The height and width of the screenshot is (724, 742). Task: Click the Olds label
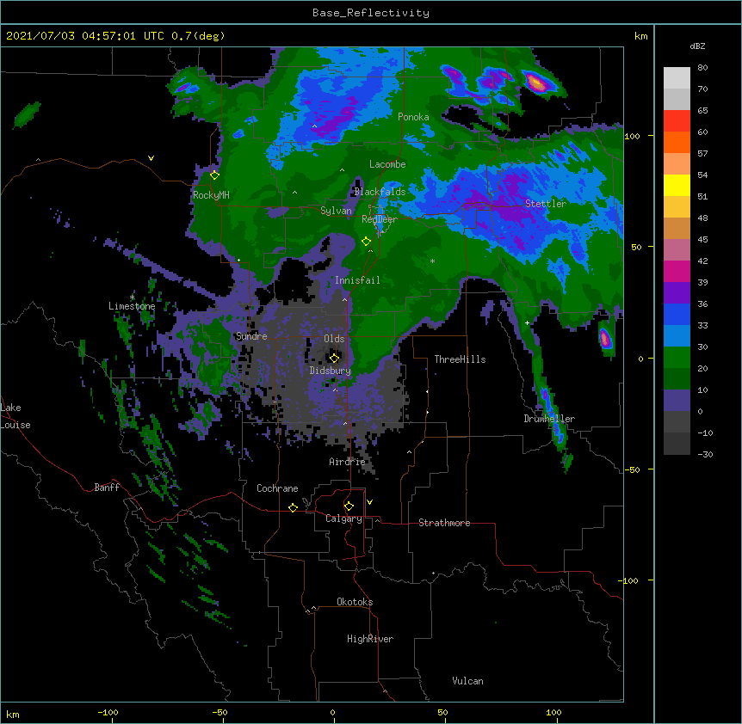click(x=334, y=339)
